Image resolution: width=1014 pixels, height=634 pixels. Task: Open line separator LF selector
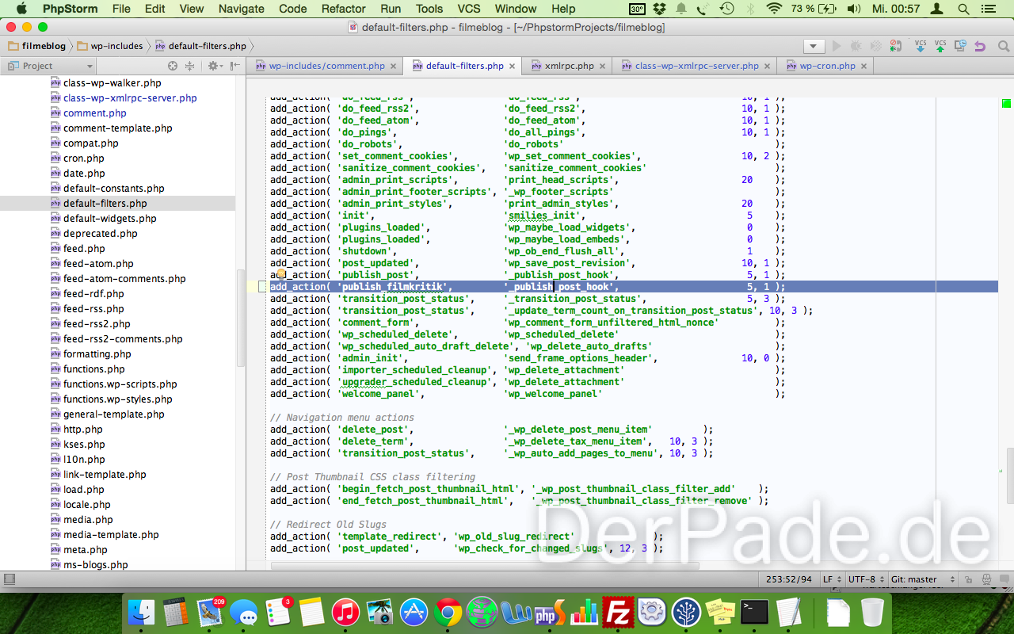(832, 579)
